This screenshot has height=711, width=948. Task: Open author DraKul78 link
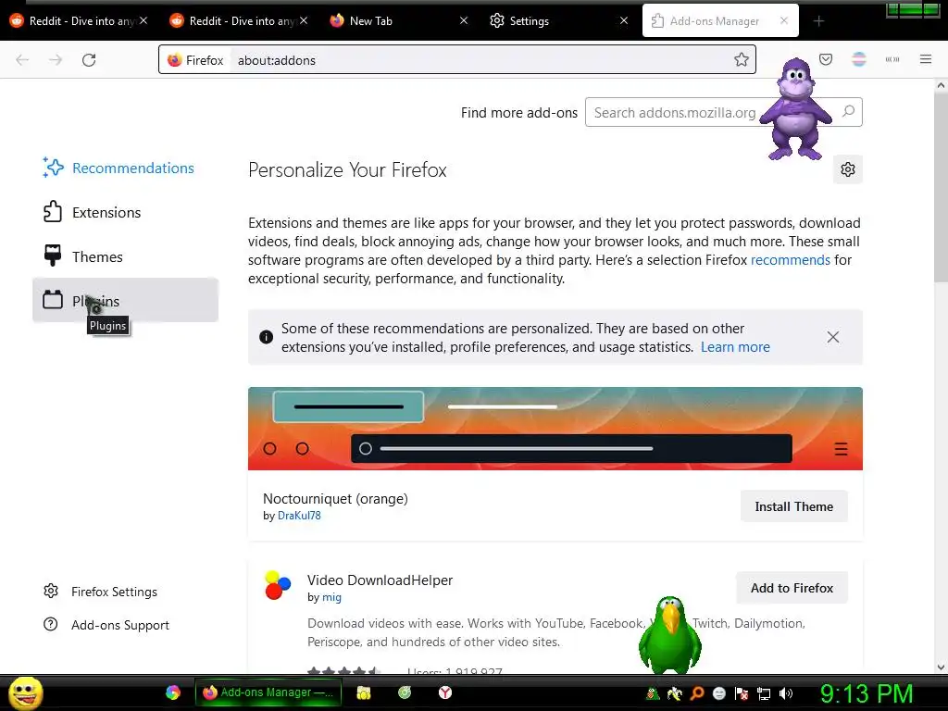tap(299, 516)
